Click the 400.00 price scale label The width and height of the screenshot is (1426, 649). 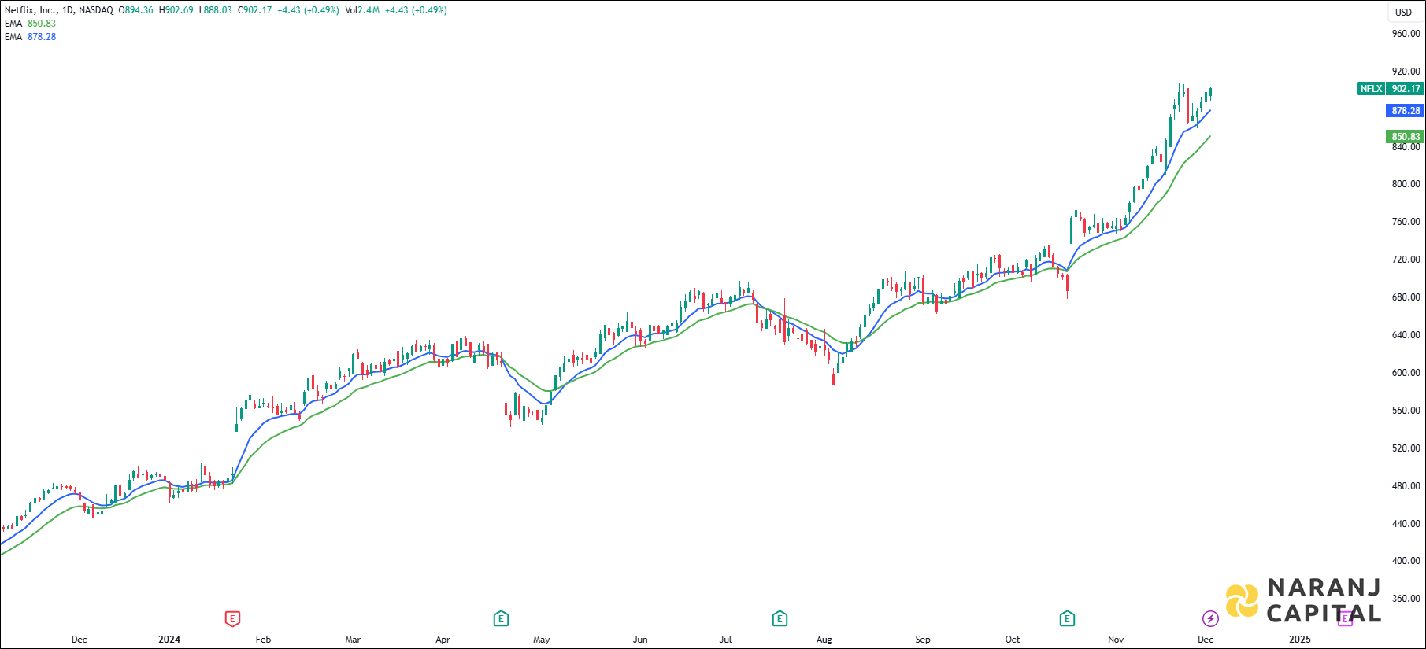click(1406, 561)
